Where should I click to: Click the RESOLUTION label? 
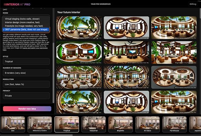tap(8, 79)
